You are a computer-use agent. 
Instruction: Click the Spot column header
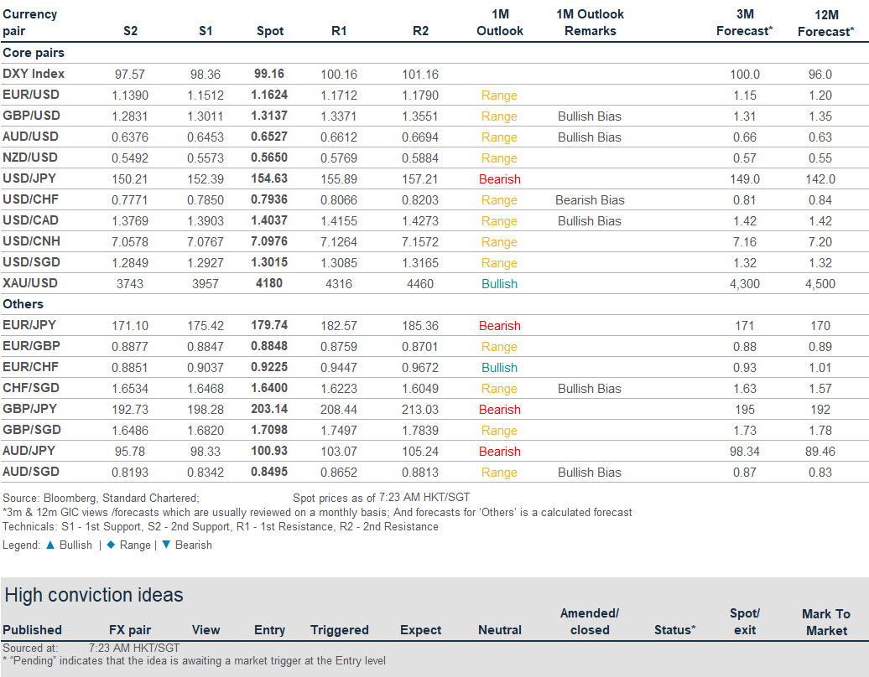point(270,31)
